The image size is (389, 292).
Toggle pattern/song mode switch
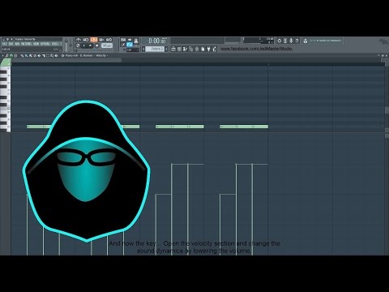click(78, 45)
